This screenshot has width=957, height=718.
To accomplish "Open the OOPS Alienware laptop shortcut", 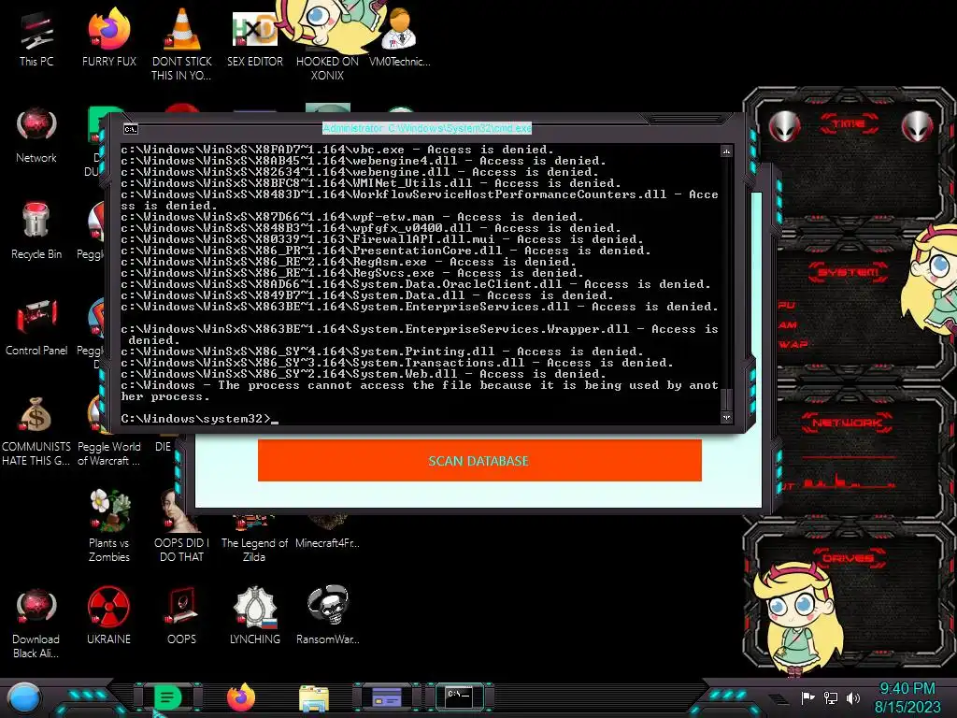I will (x=181, y=615).
